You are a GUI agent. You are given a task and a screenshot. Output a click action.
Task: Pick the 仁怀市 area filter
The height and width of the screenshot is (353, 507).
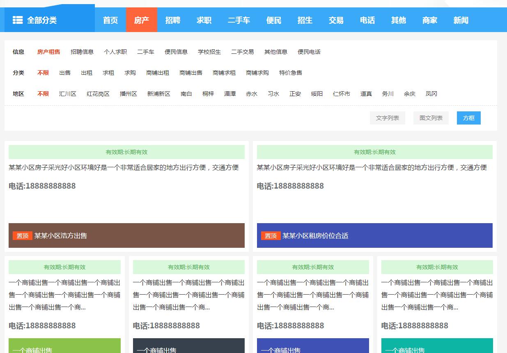342,94
